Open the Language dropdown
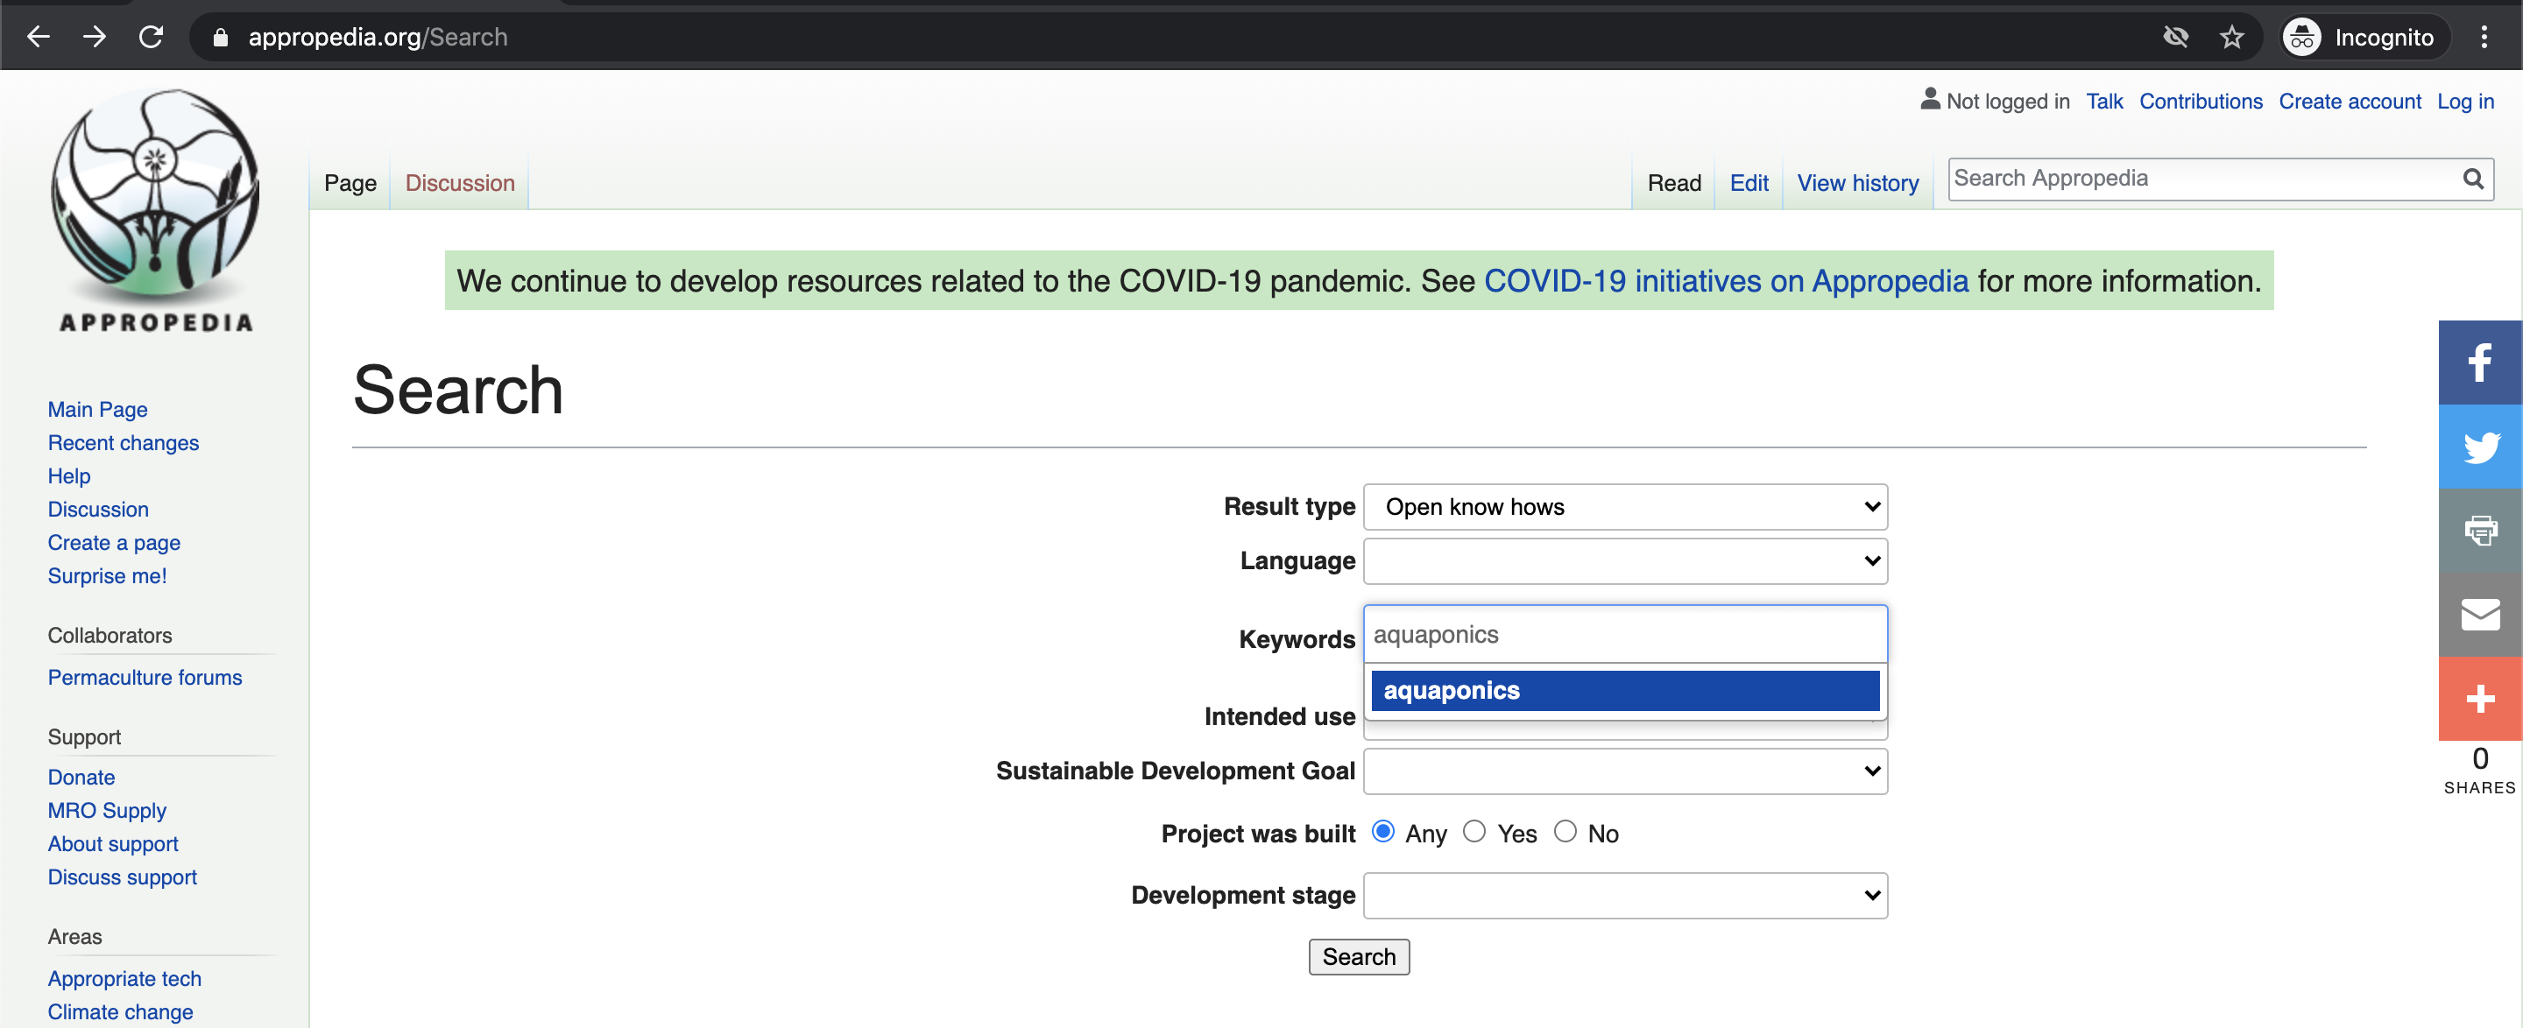This screenshot has width=2523, height=1028. tap(1624, 561)
